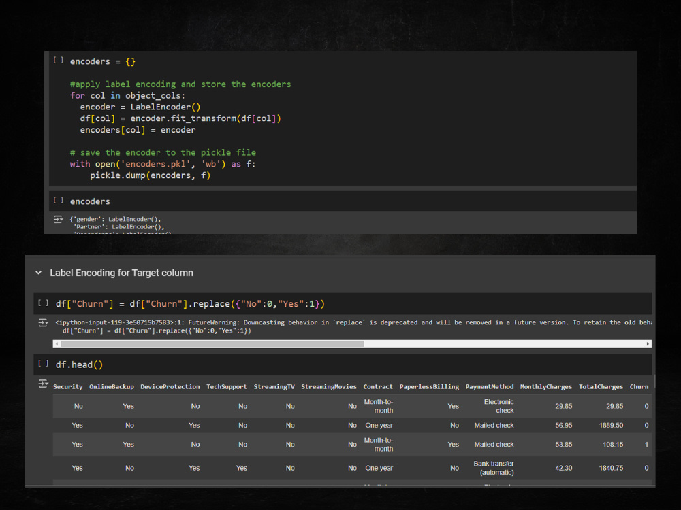Run the 'encoders' display cell
681x510 pixels.
(58, 201)
